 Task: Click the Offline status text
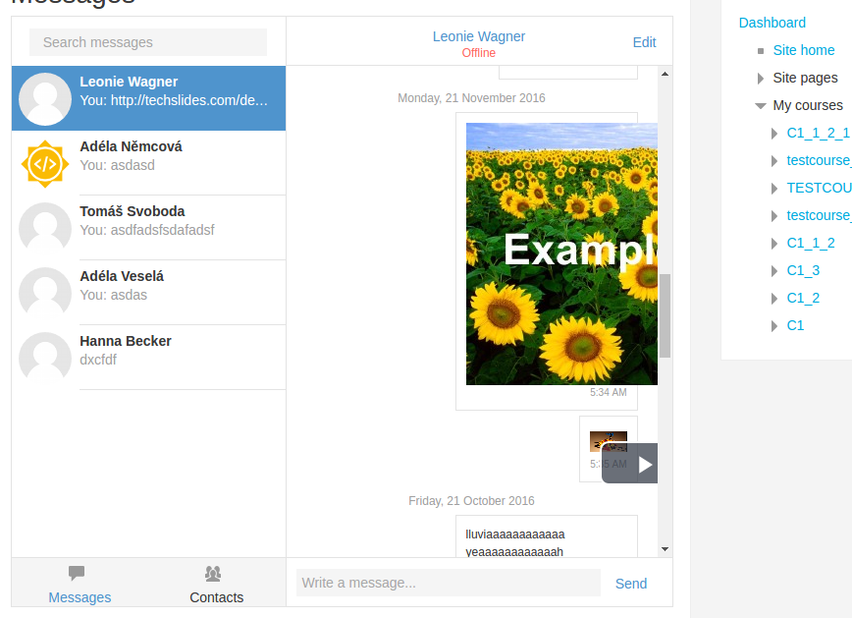(x=479, y=53)
